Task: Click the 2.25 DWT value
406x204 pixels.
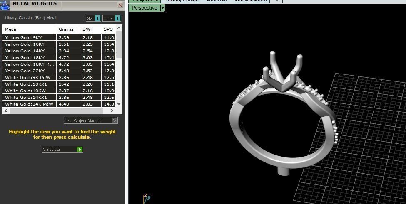Action: [88, 44]
